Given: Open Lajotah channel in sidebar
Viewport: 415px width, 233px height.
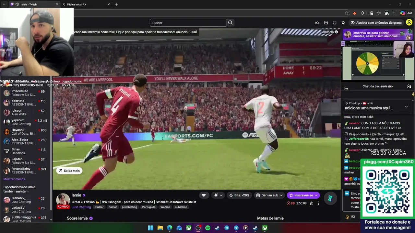Looking at the screenshot, I should pos(26,161).
